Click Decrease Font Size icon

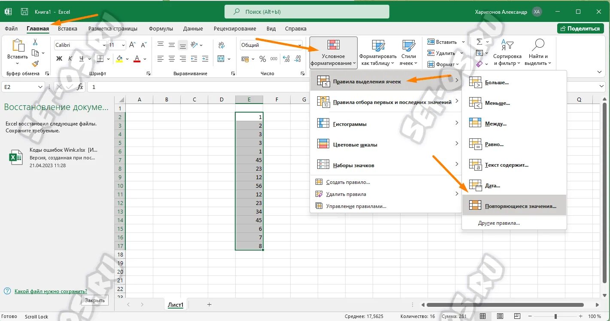pyautogui.click(x=143, y=45)
